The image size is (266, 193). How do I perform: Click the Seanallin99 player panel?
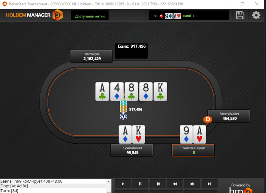coord(132,150)
